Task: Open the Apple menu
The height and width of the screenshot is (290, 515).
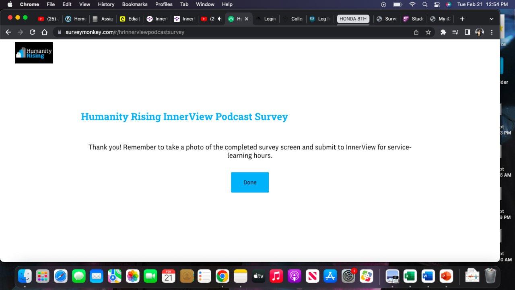Action: point(10,4)
